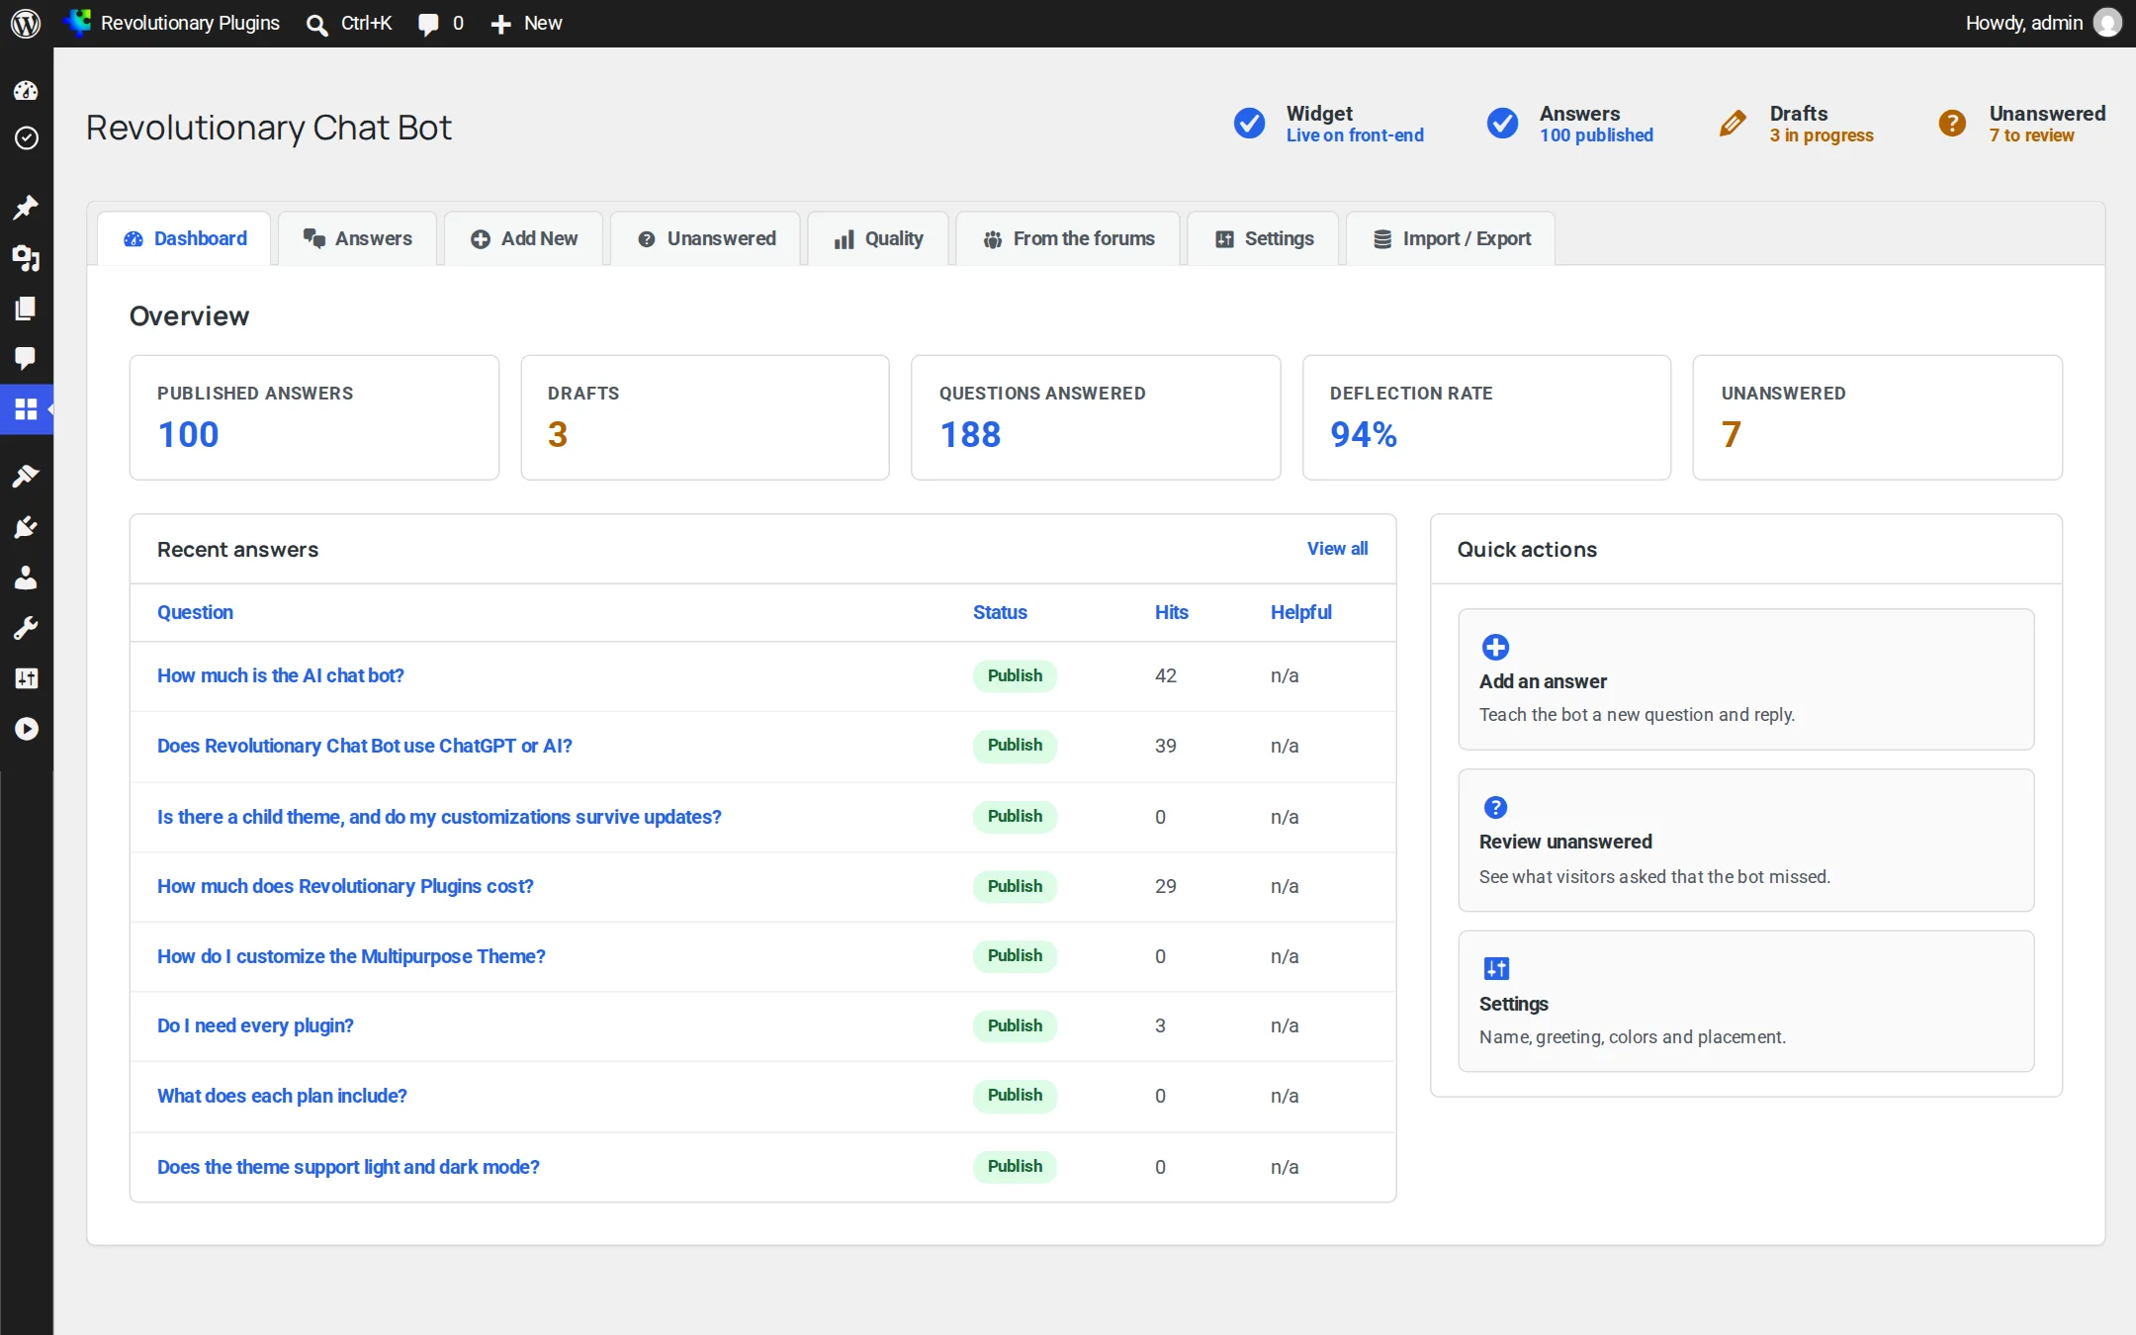This screenshot has width=2136, height=1335.
Task: Open 'What does each plan include?'
Action: pyautogui.click(x=282, y=1096)
